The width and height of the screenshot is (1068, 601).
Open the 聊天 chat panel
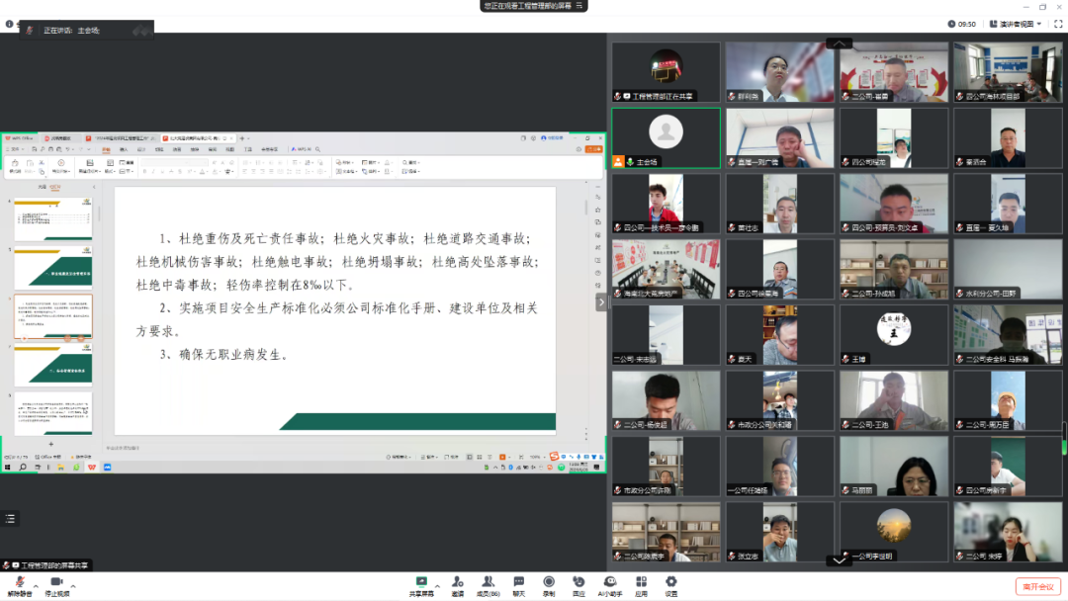(518, 583)
